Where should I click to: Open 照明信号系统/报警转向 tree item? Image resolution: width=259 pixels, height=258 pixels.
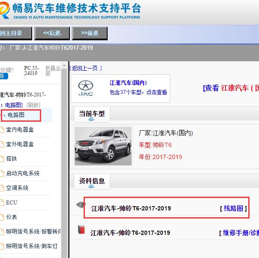pos(33,231)
